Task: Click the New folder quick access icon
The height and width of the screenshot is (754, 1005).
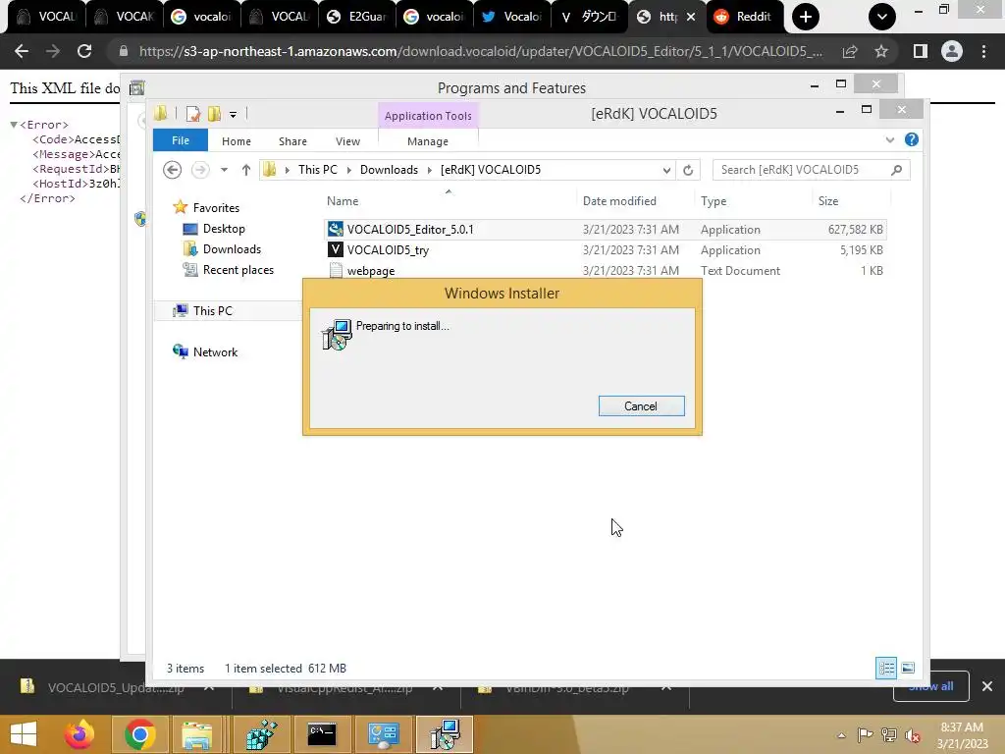Action: click(214, 114)
